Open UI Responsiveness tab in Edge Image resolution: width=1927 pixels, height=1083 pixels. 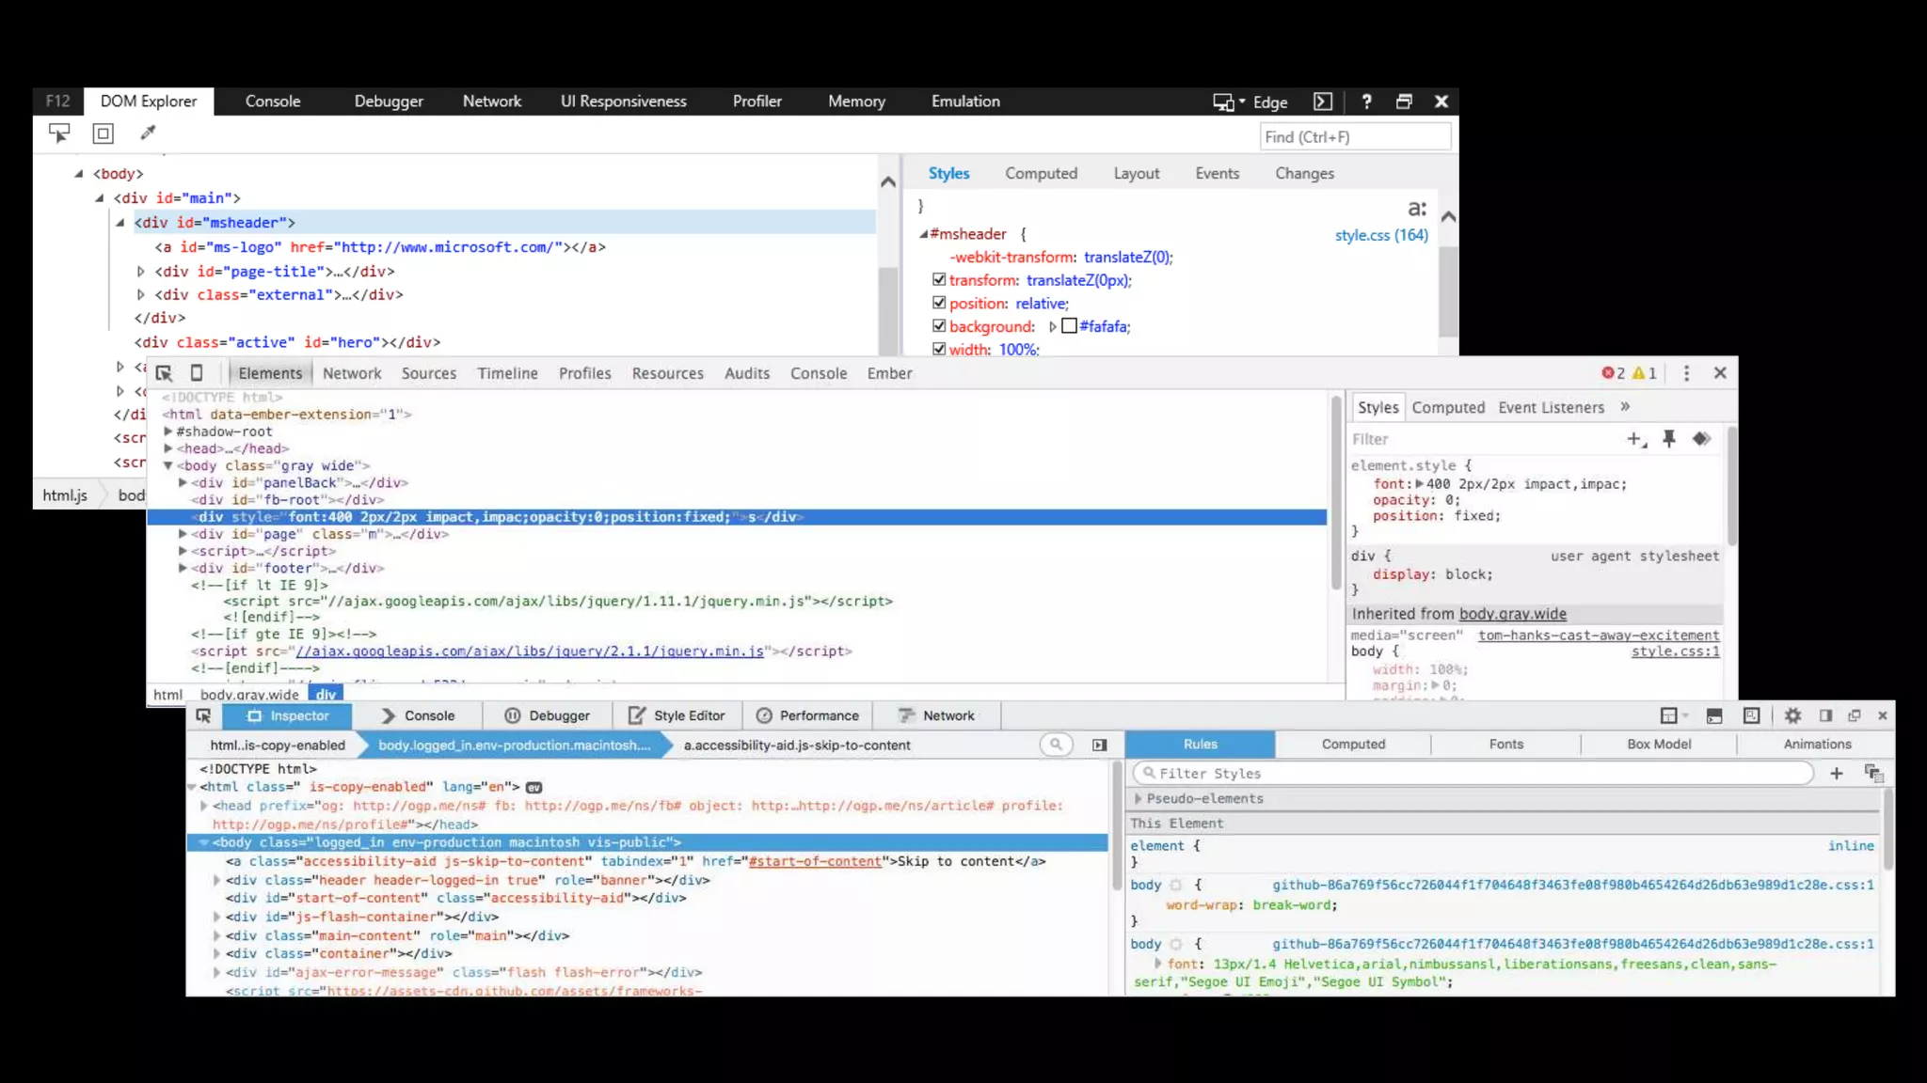624,102
